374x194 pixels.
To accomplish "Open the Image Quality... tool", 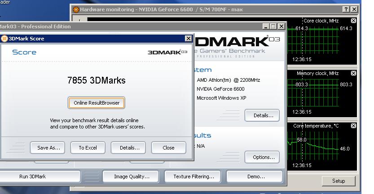I will (x=131, y=176).
